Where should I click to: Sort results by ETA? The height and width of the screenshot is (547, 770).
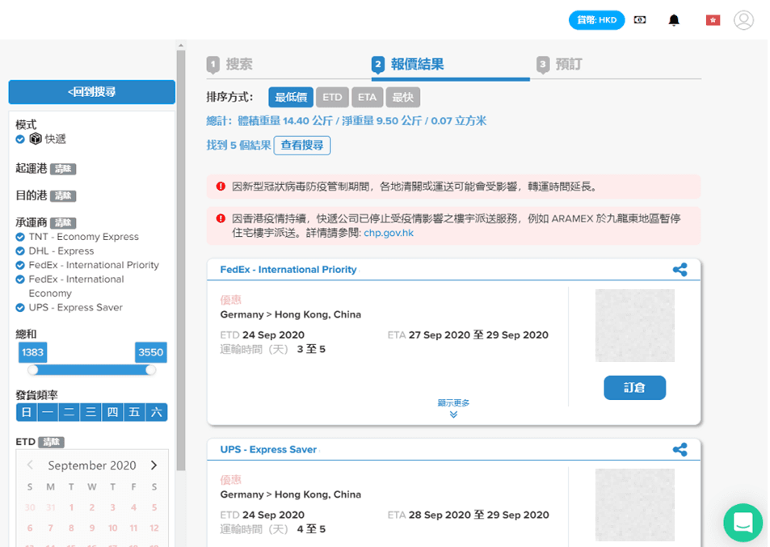tap(368, 97)
